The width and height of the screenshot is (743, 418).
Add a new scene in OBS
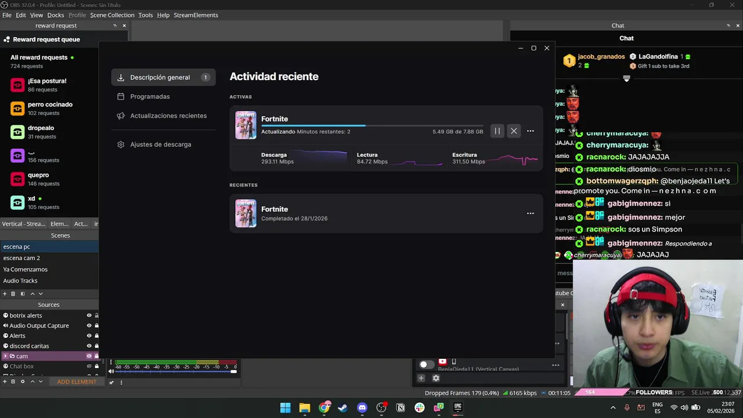coord(5,294)
